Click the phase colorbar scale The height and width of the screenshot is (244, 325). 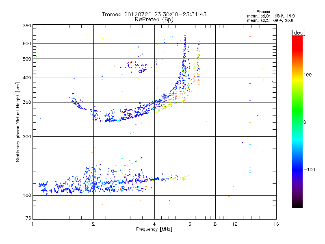[x=297, y=121]
